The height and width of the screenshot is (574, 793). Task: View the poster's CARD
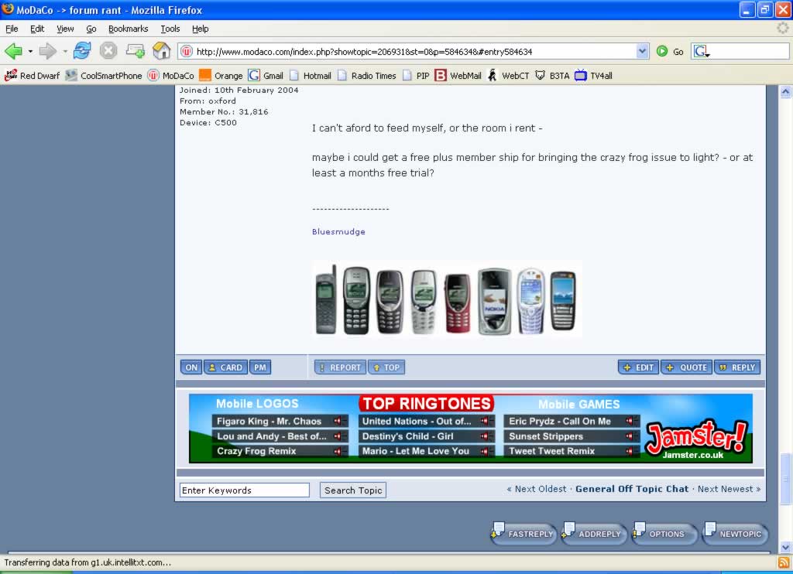(x=225, y=367)
